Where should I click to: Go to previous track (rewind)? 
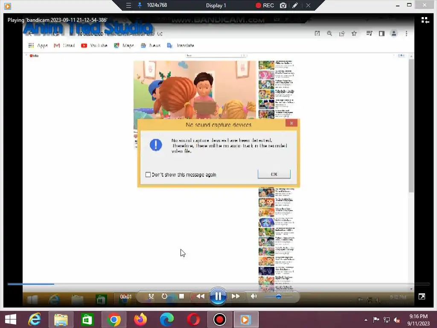200,296
